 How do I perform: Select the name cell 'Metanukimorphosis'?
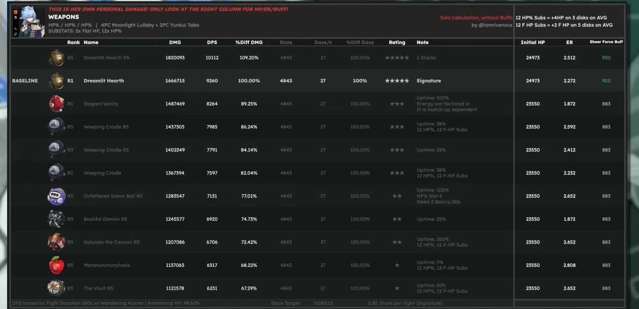[107, 265]
